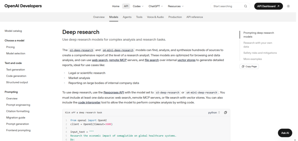Image resolution: width=298 pixels, height=141 pixels.
Task: Switch to the Models tab
Action: tap(114, 17)
